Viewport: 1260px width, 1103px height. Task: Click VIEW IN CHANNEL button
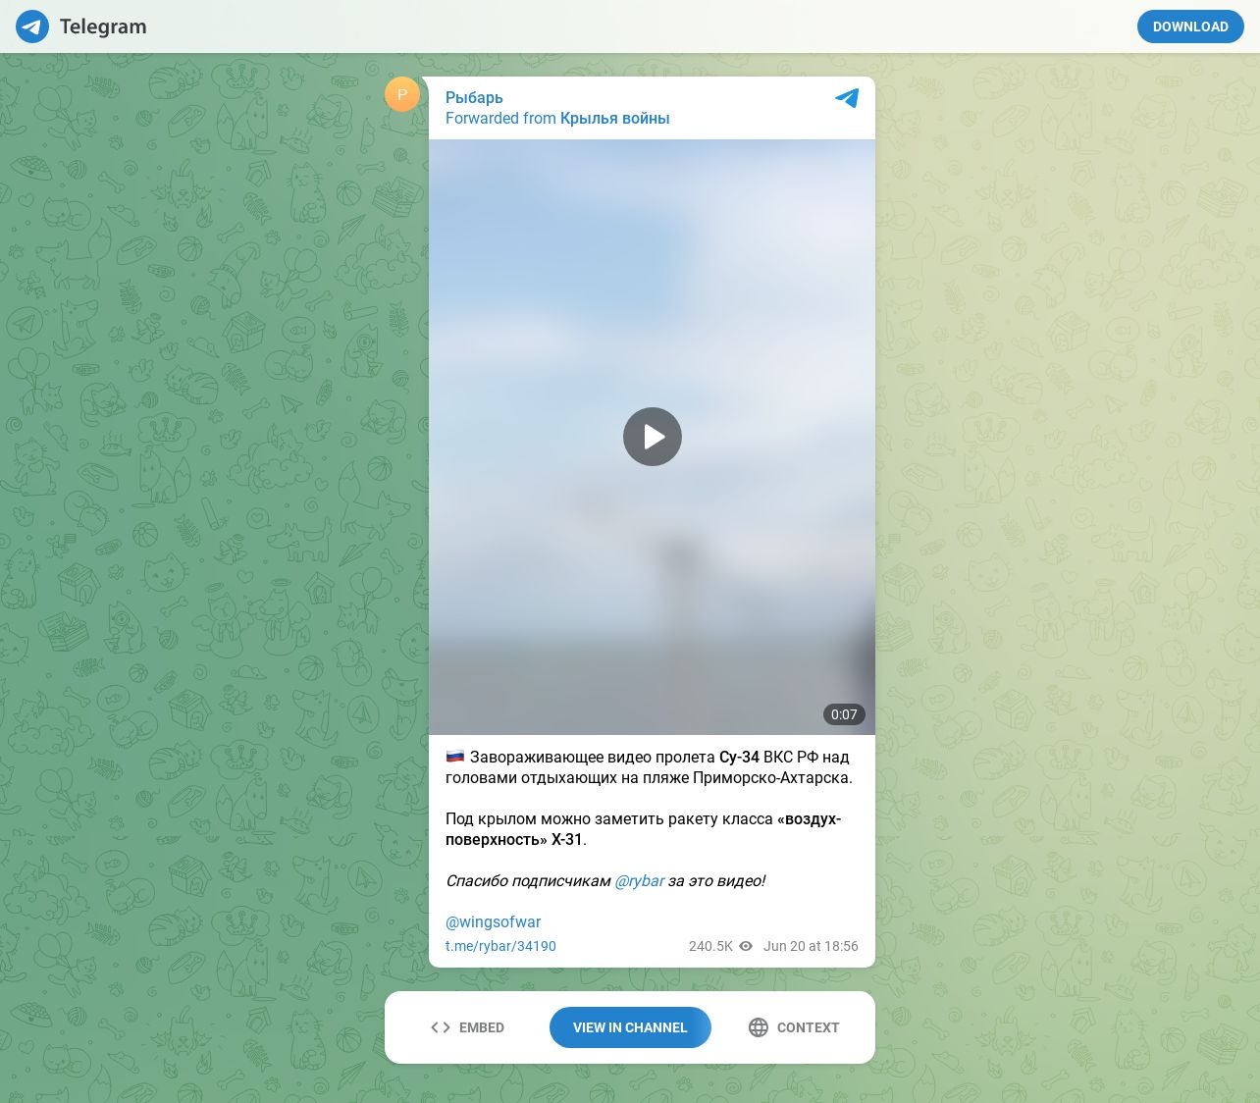630,1027
